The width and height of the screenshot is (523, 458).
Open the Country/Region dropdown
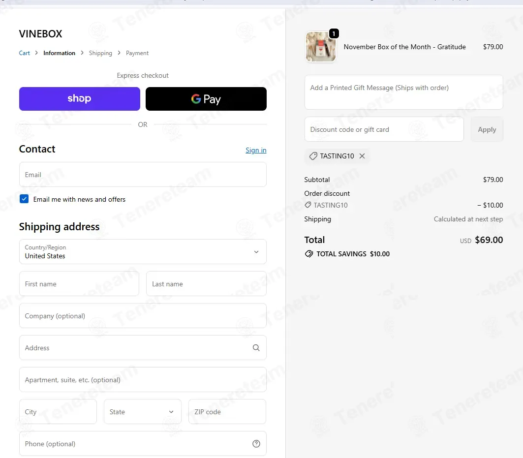coord(143,251)
